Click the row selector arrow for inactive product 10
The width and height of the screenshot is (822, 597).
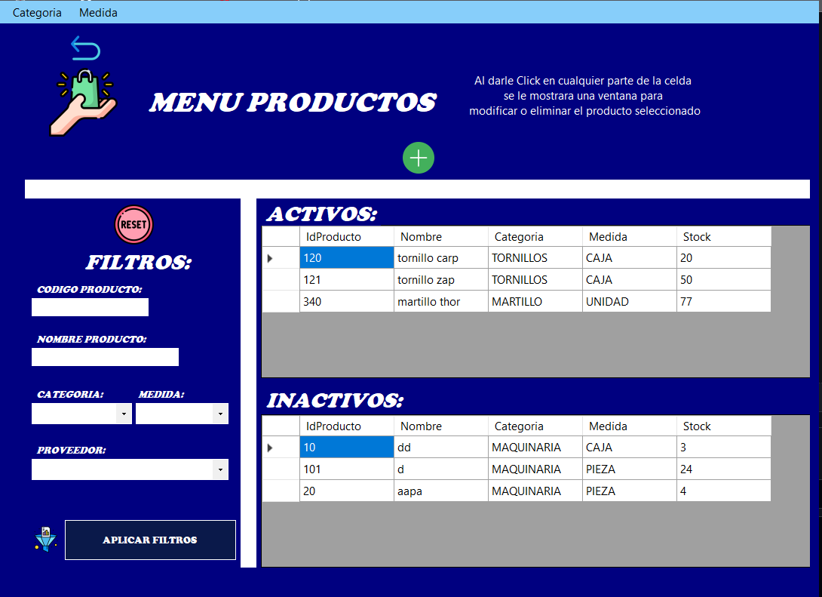click(270, 447)
